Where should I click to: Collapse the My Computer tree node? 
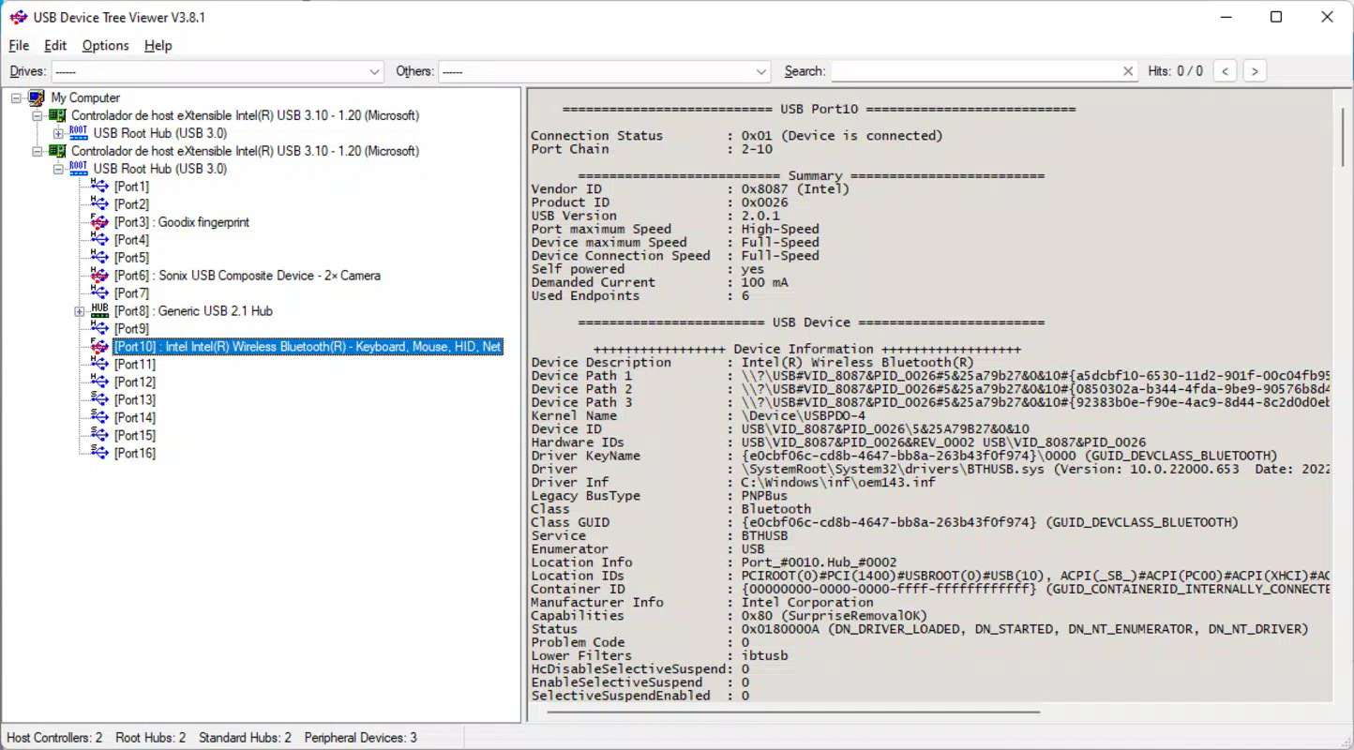click(x=16, y=97)
